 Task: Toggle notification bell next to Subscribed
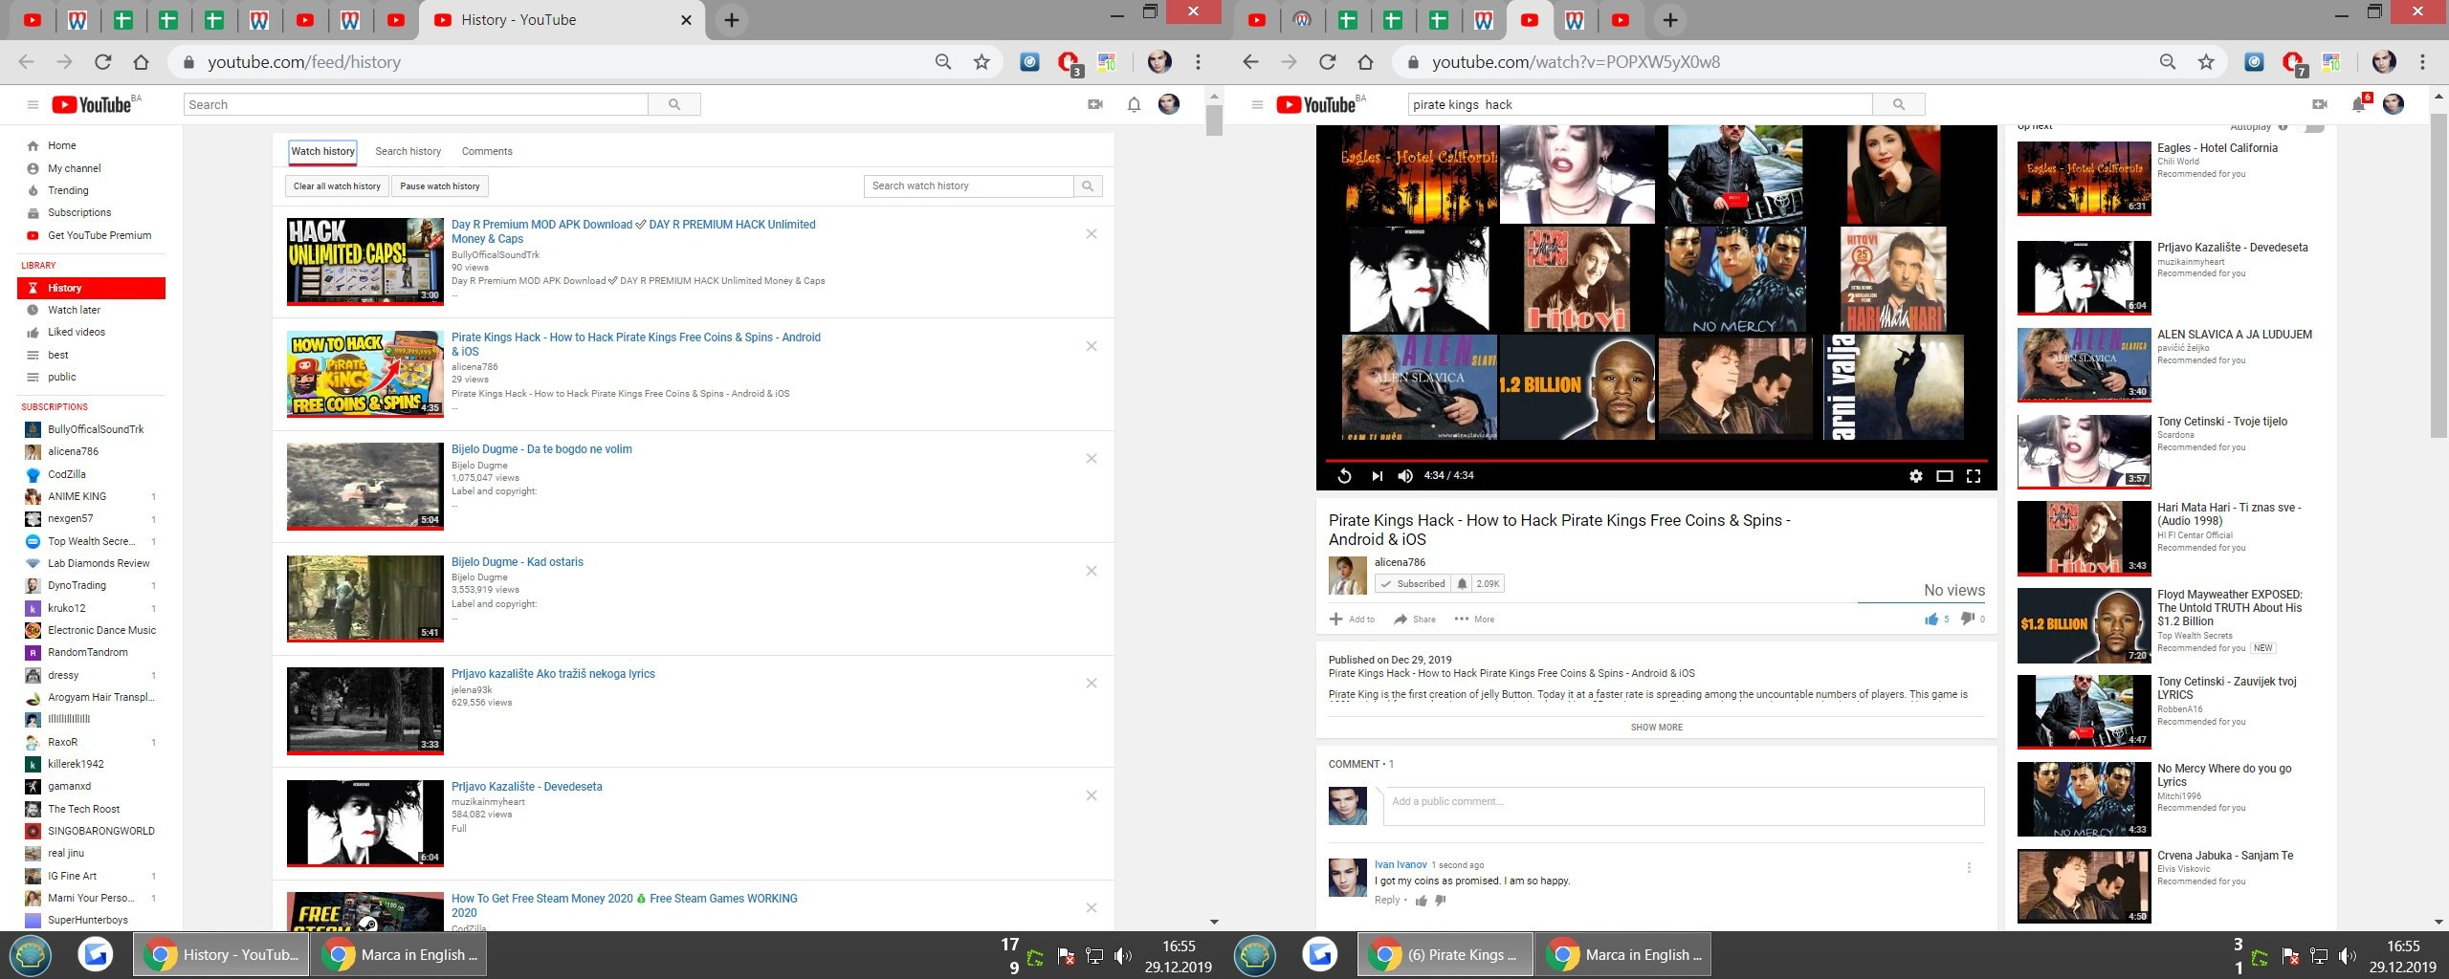1462,583
